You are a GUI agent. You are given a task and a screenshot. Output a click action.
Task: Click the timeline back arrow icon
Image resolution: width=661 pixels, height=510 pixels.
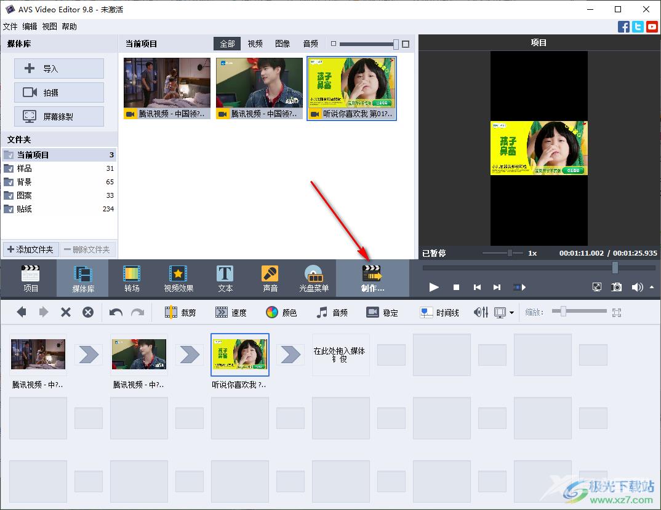(22, 312)
